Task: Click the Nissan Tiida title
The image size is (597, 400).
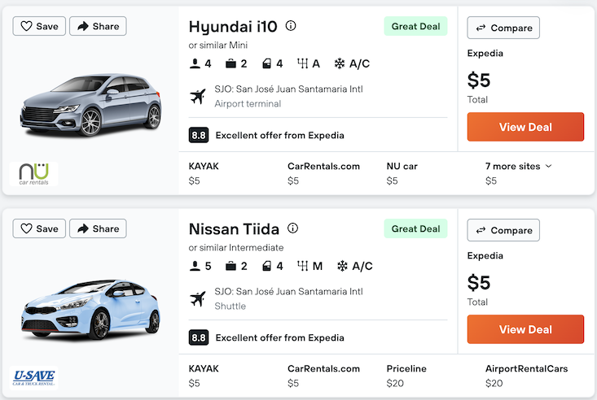Action: [x=234, y=229]
